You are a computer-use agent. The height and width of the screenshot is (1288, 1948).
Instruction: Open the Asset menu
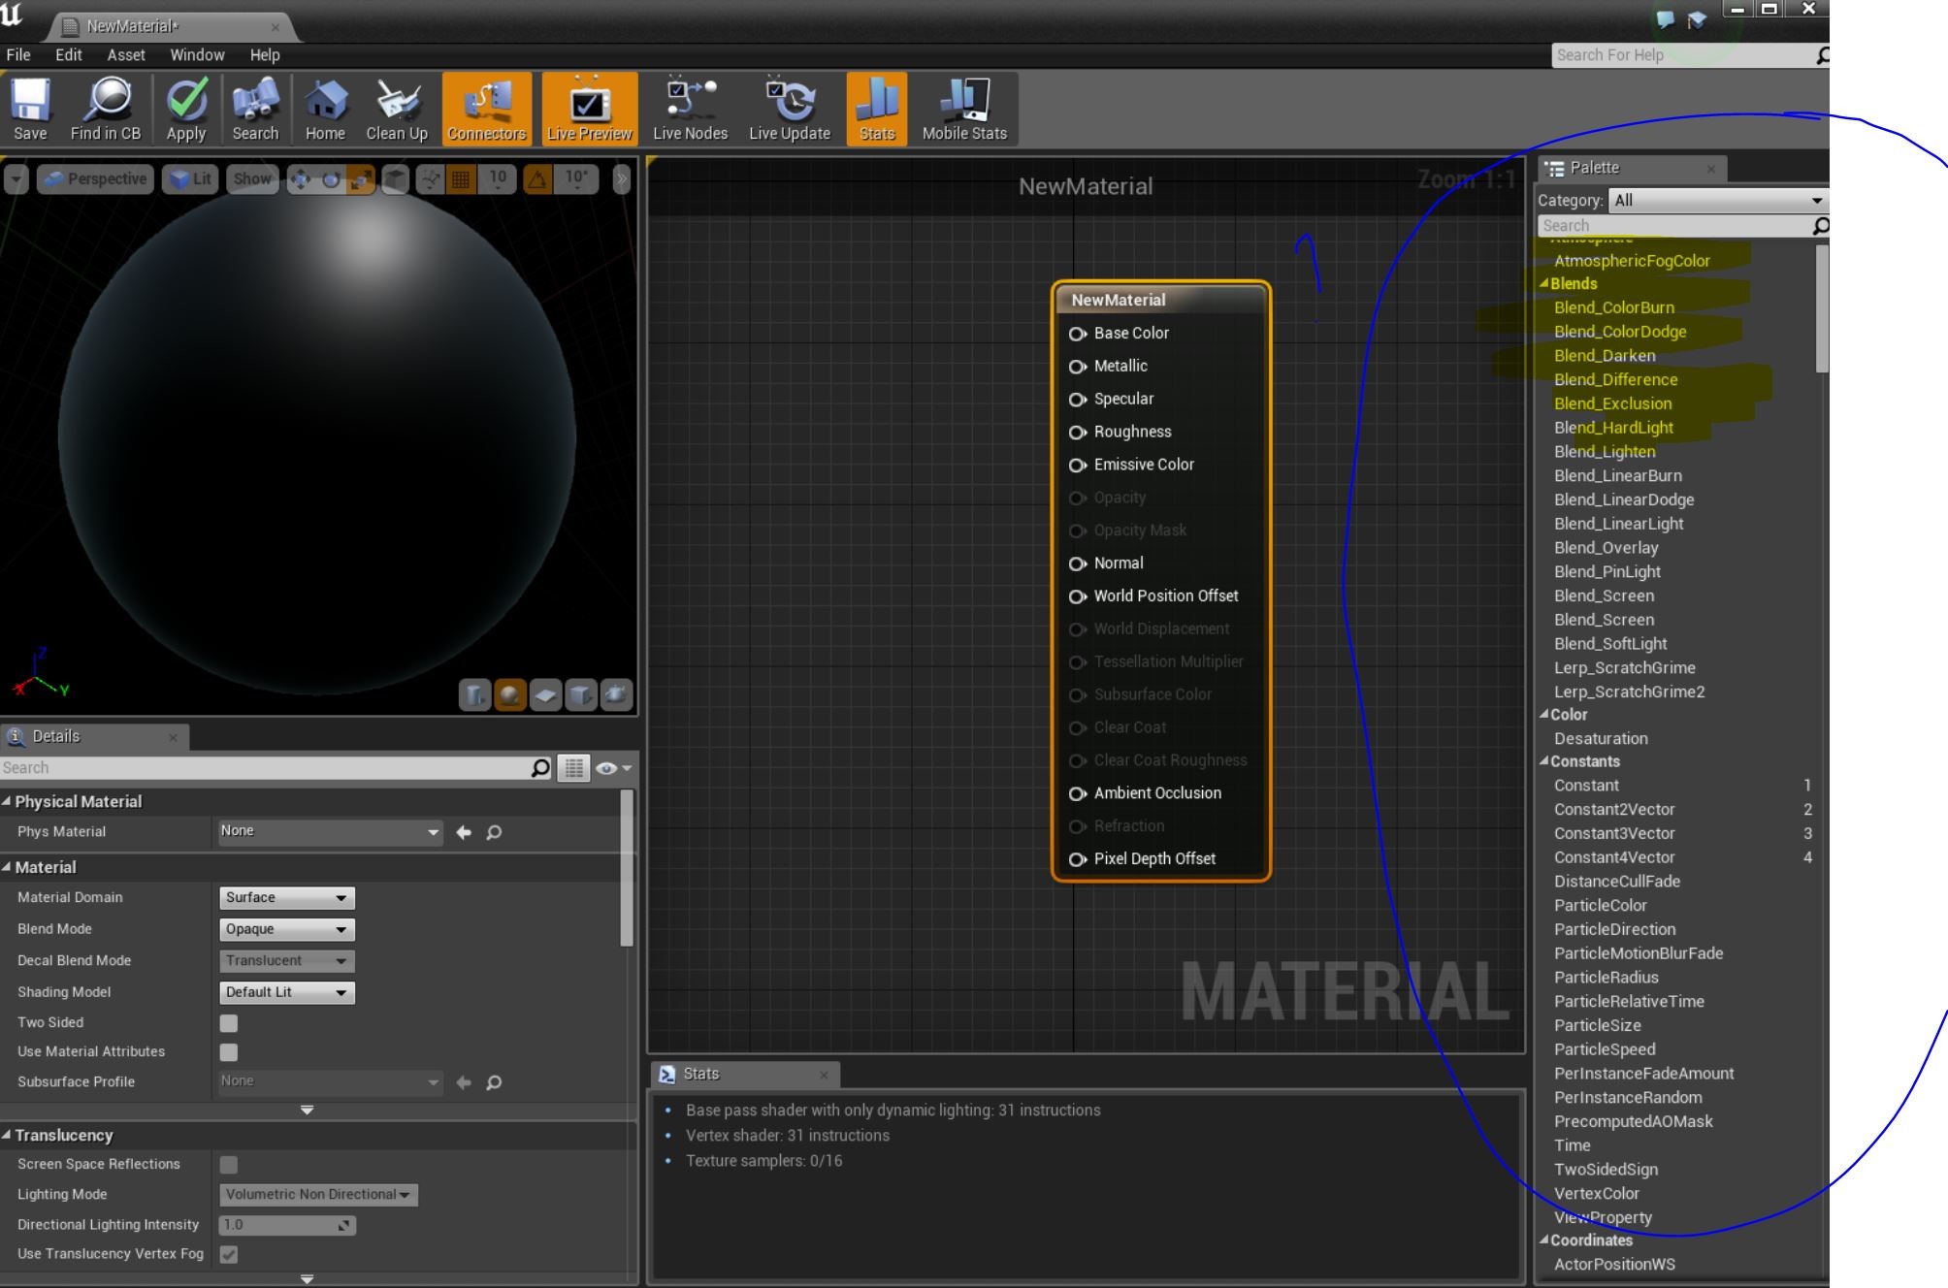[126, 55]
